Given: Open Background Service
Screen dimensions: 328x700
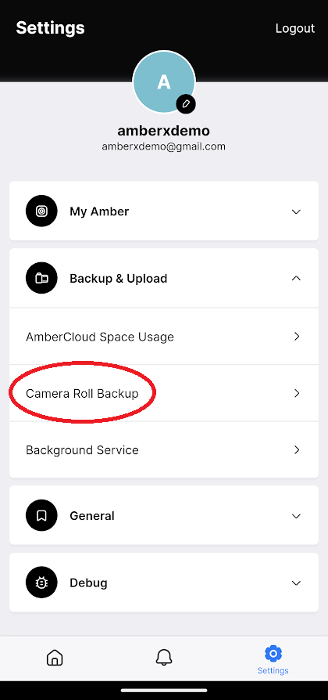Looking at the screenshot, I should tap(164, 449).
